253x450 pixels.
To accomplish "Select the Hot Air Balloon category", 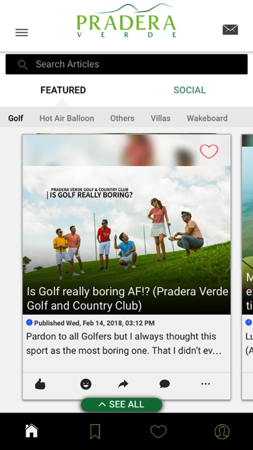I will (67, 118).
